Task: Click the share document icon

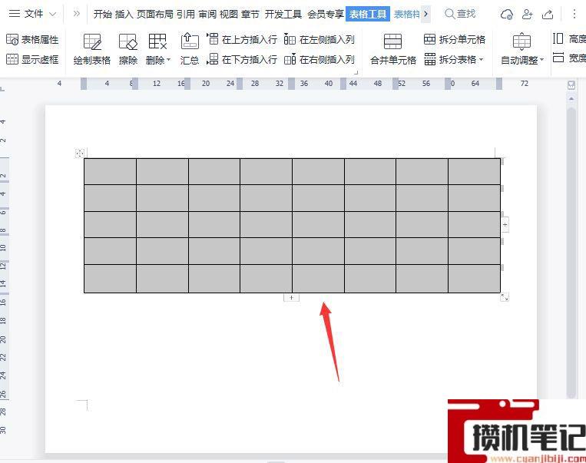Action: click(548, 14)
